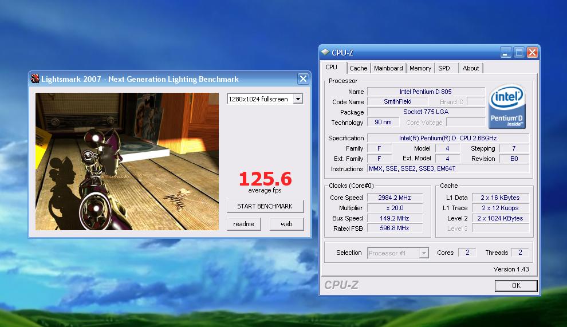Minimize the CPU-Z window
Image resolution: width=567 pixels, height=327 pixels.
506,53
